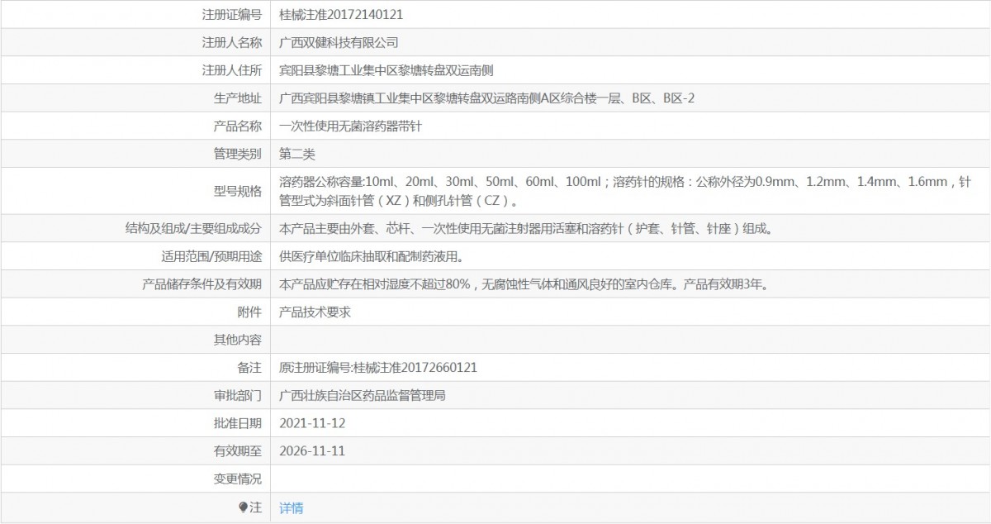The height and width of the screenshot is (524, 991).
Task: Click the 批准日期 label
Action: [238, 423]
